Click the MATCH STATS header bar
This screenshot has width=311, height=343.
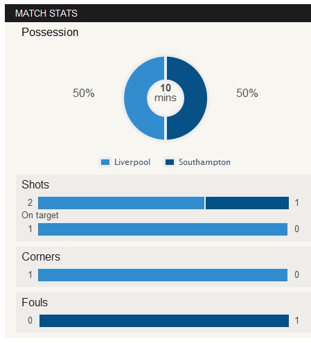click(158, 13)
